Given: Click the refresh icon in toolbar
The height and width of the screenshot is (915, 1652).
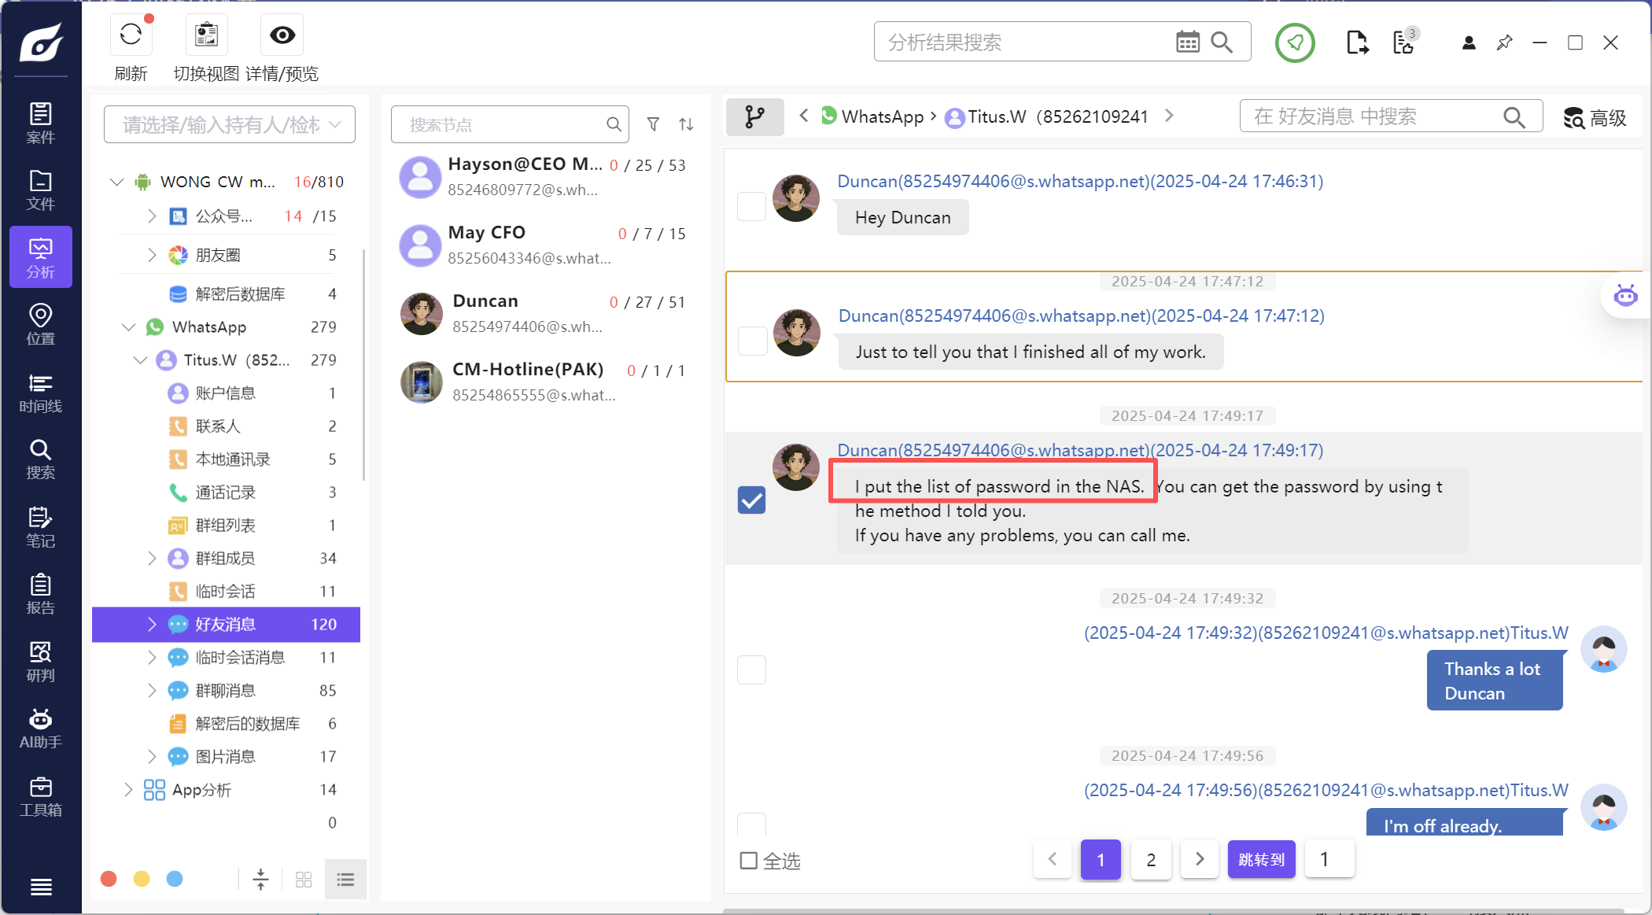Looking at the screenshot, I should click(131, 35).
